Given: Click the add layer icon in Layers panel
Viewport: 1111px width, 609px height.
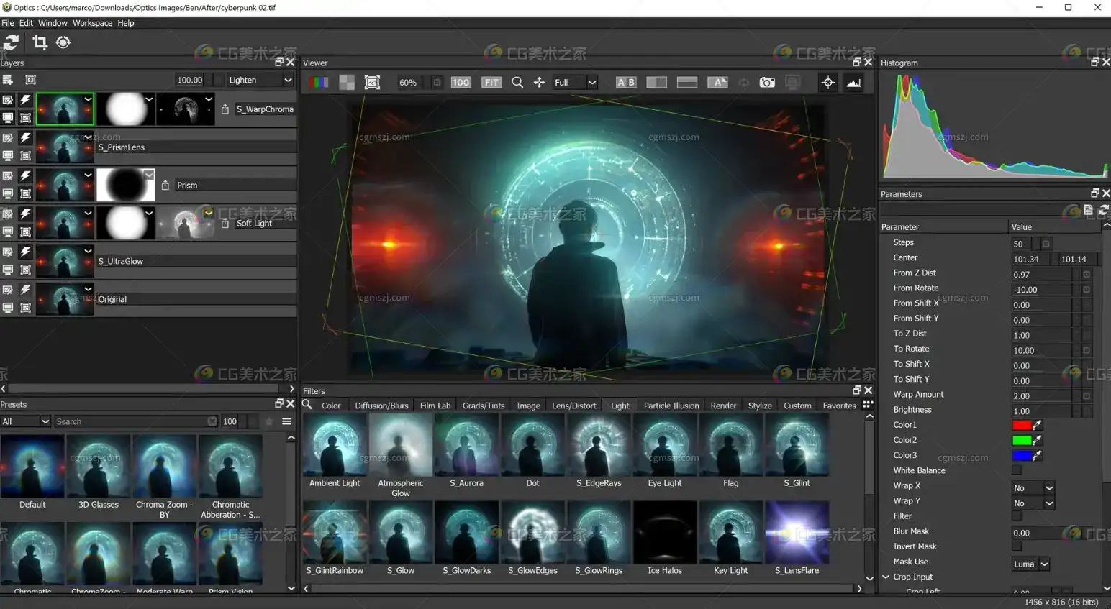Looking at the screenshot, I should [x=8, y=80].
